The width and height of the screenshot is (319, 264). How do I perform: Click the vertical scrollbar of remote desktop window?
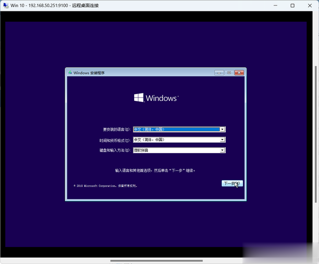pos(316,134)
